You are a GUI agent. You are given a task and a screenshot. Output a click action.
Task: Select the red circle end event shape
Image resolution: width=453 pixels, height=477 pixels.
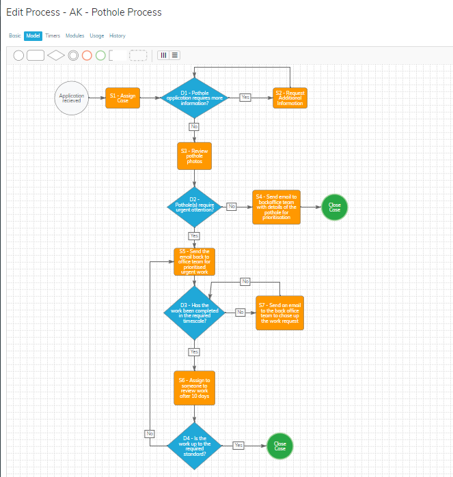click(87, 55)
